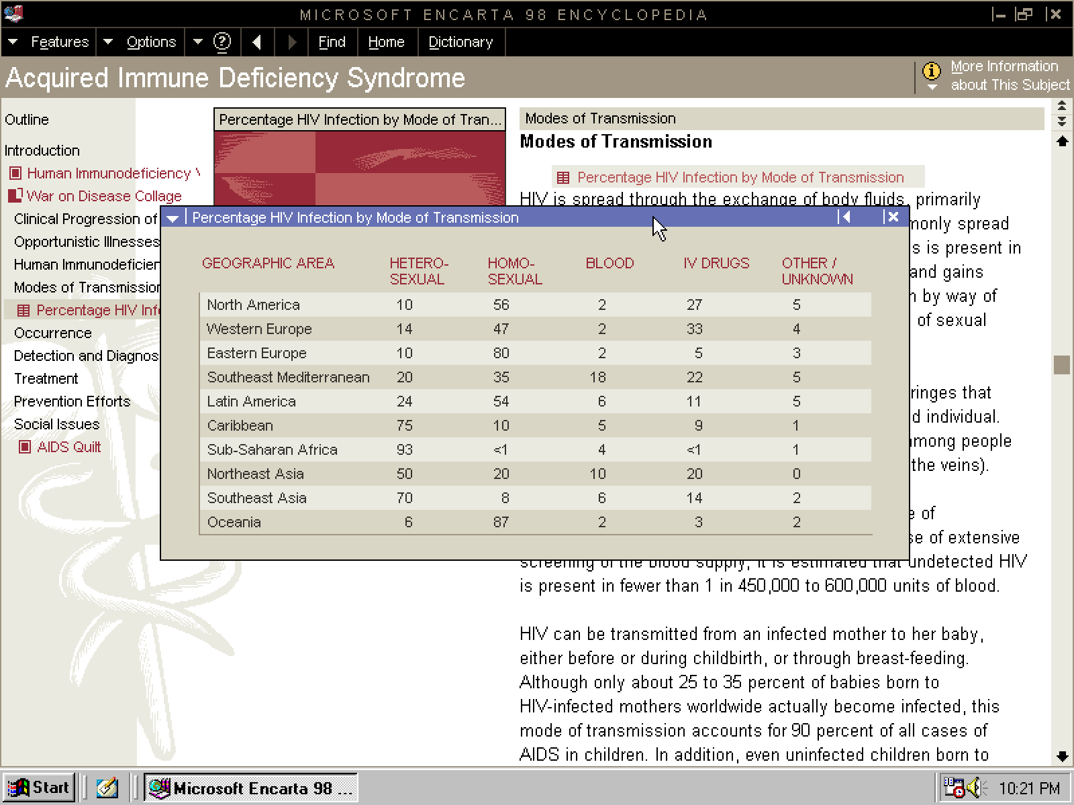Click the table icon in the article text
The width and height of the screenshot is (1074, 805).
563,178
